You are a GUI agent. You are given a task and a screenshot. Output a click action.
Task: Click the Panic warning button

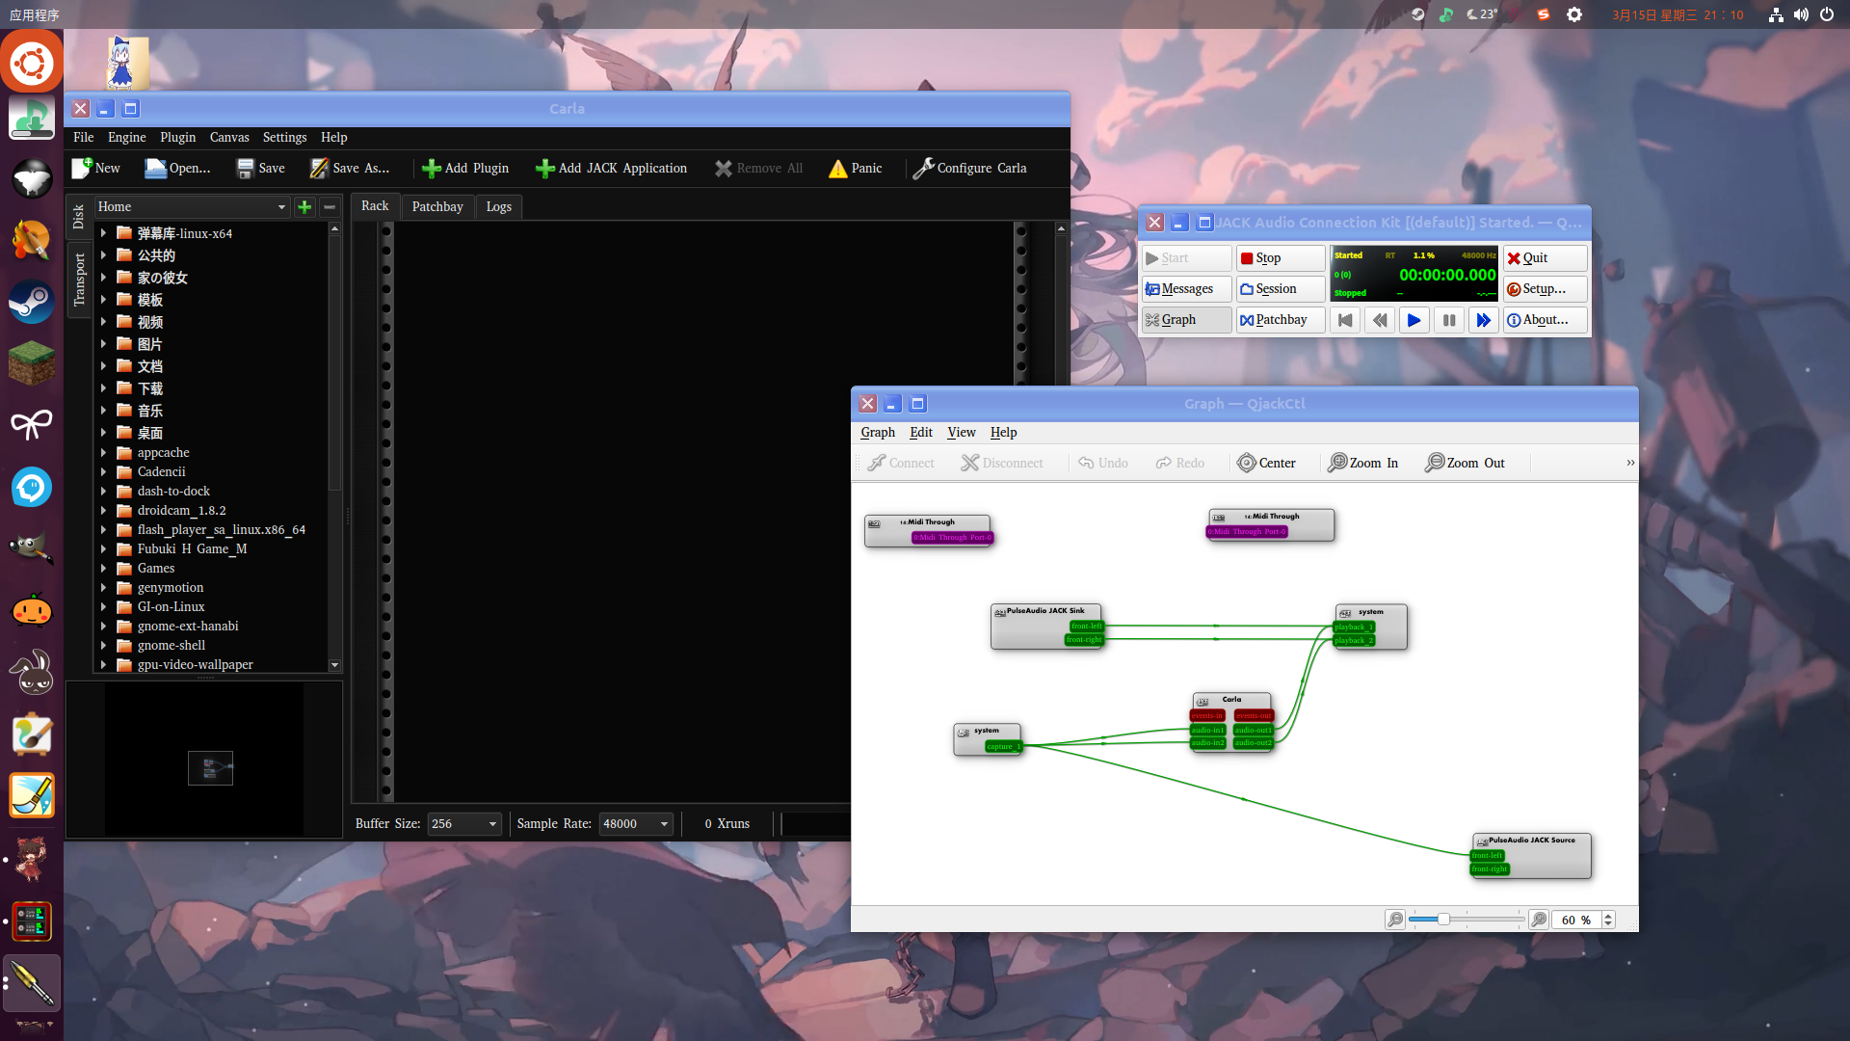coord(855,168)
